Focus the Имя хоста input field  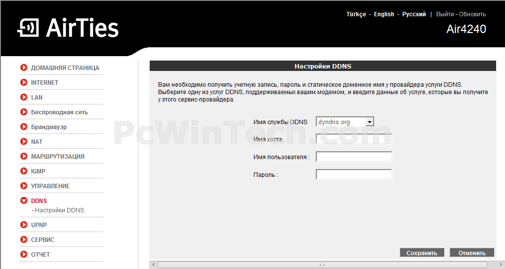point(354,139)
